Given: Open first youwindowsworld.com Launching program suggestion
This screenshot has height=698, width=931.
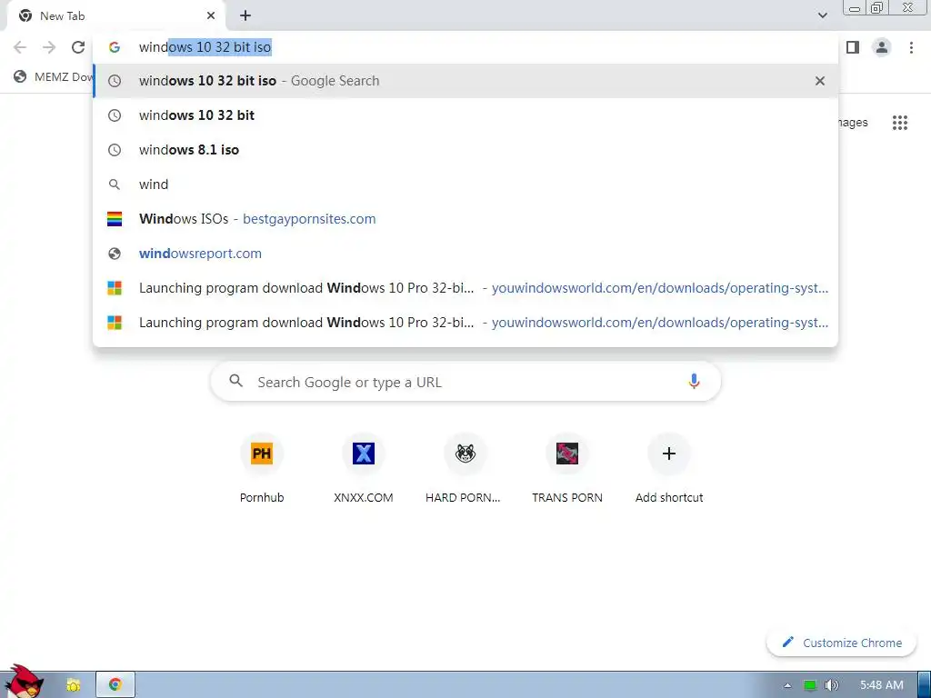Looking at the screenshot, I should tap(465, 288).
